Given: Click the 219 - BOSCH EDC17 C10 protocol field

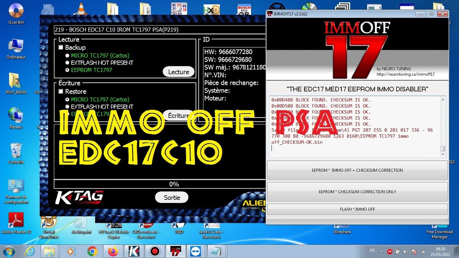Looking at the screenshot, I should coord(160,30).
